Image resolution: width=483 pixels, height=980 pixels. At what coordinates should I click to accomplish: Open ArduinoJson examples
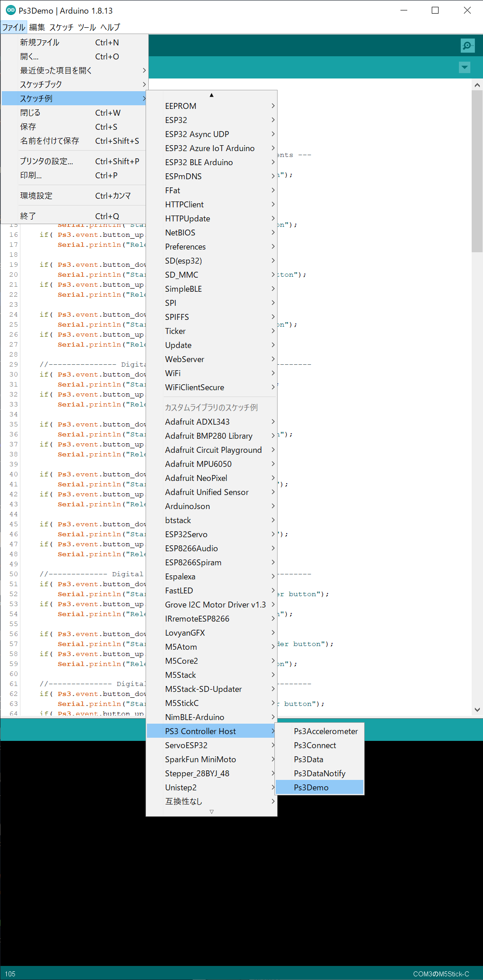211,506
